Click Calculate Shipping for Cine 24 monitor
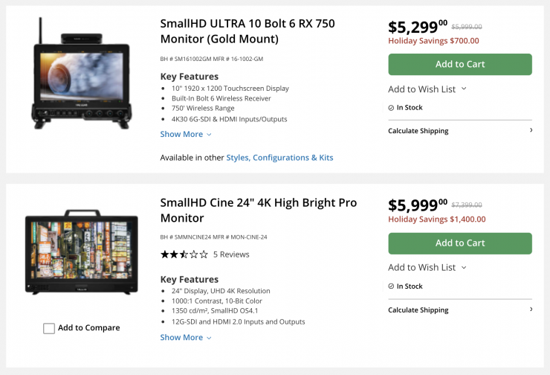 418,310
